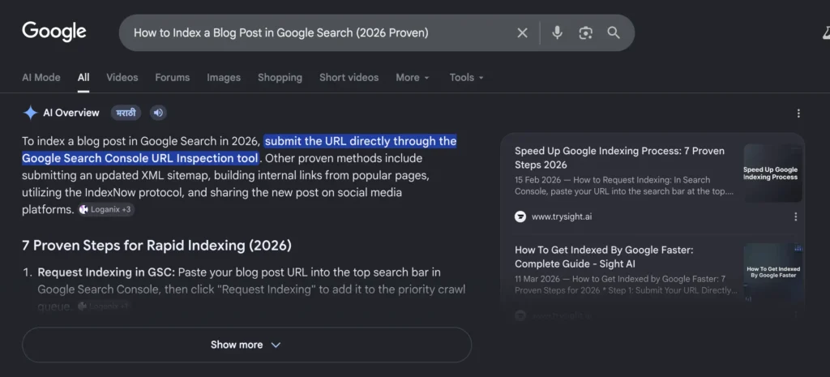Switch to the Images tab

click(224, 77)
